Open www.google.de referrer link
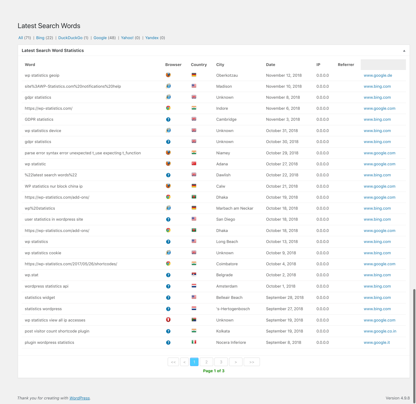 point(378,75)
